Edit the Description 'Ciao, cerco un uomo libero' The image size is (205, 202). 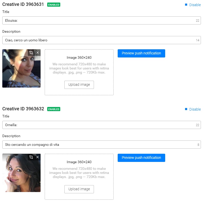click(x=102, y=40)
